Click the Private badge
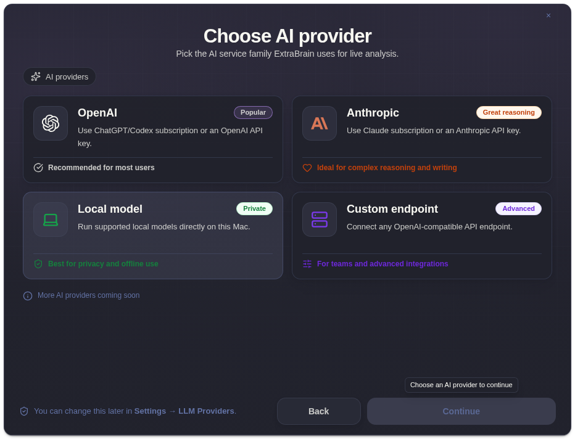Screen dimensions: 575x439 tap(254, 208)
